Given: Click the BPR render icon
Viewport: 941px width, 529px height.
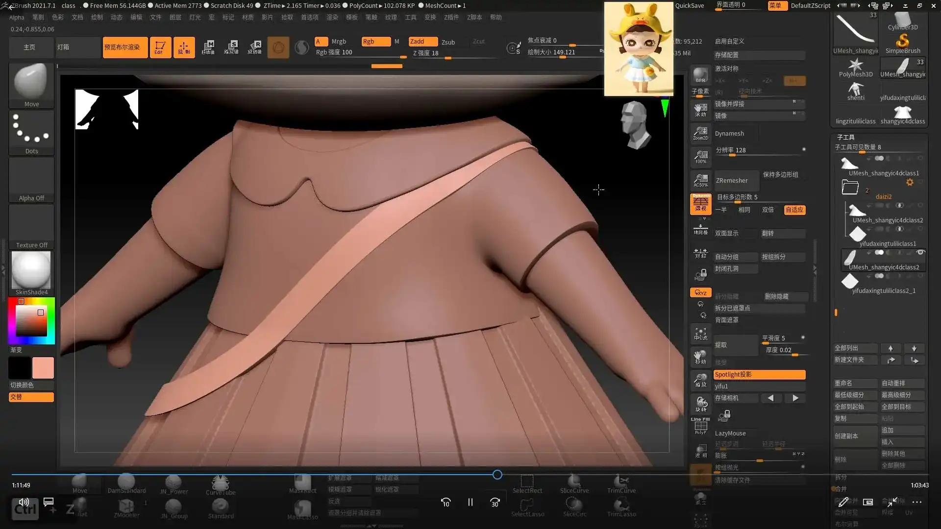Looking at the screenshot, I should [700, 76].
